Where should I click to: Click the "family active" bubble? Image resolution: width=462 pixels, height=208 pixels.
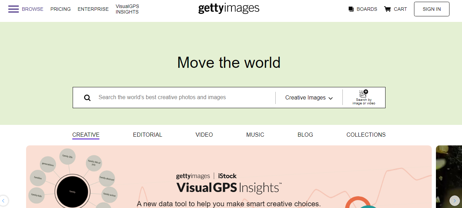point(110,195)
